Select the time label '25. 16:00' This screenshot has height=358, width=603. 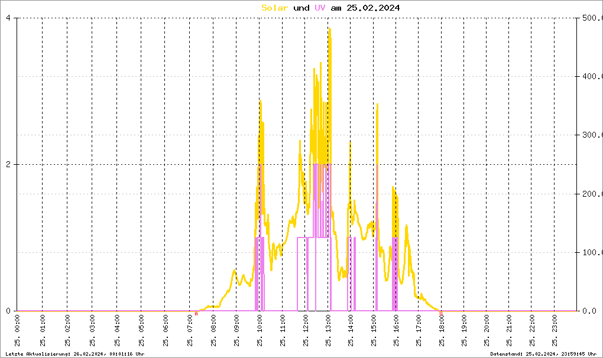(396, 331)
